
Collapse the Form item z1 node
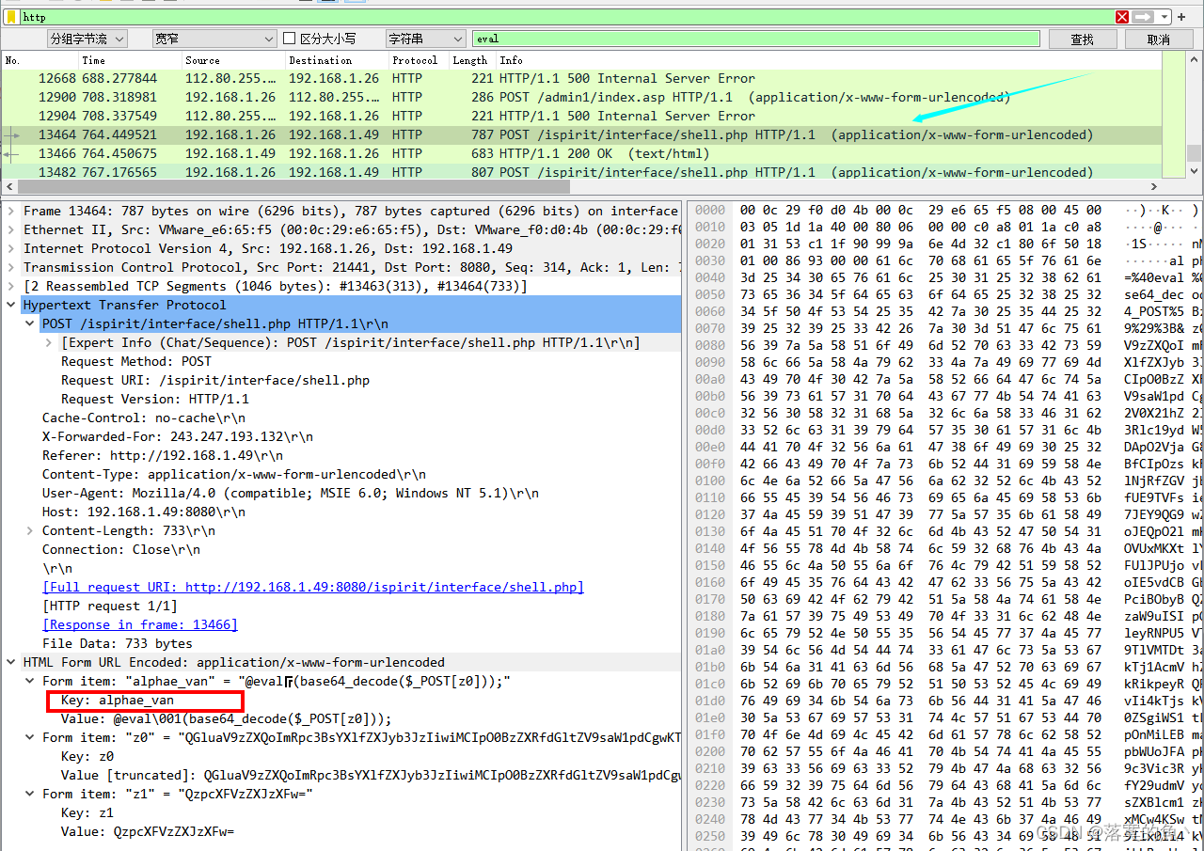(x=31, y=794)
